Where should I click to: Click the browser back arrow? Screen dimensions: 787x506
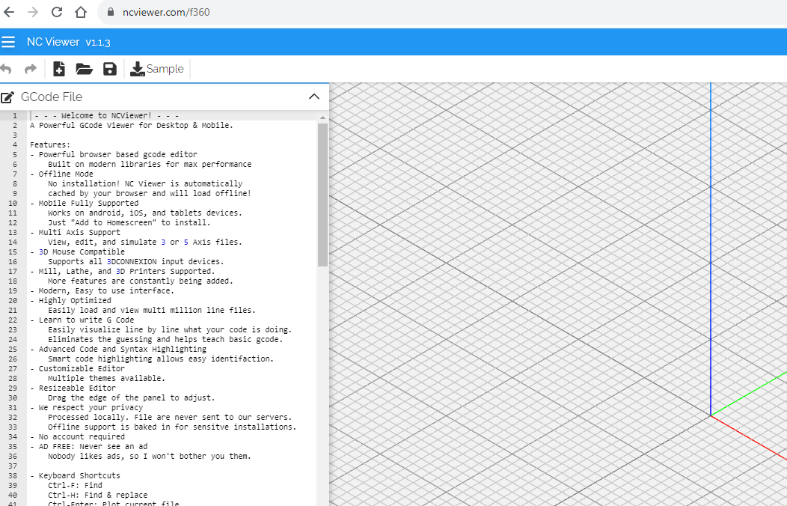click(x=12, y=12)
